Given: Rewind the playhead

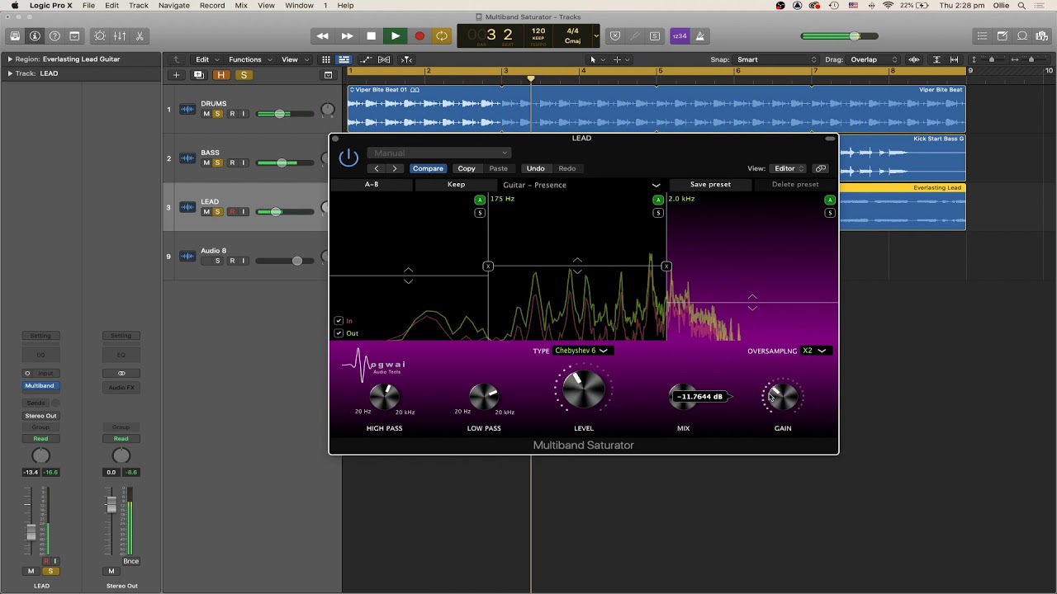Looking at the screenshot, I should [323, 36].
